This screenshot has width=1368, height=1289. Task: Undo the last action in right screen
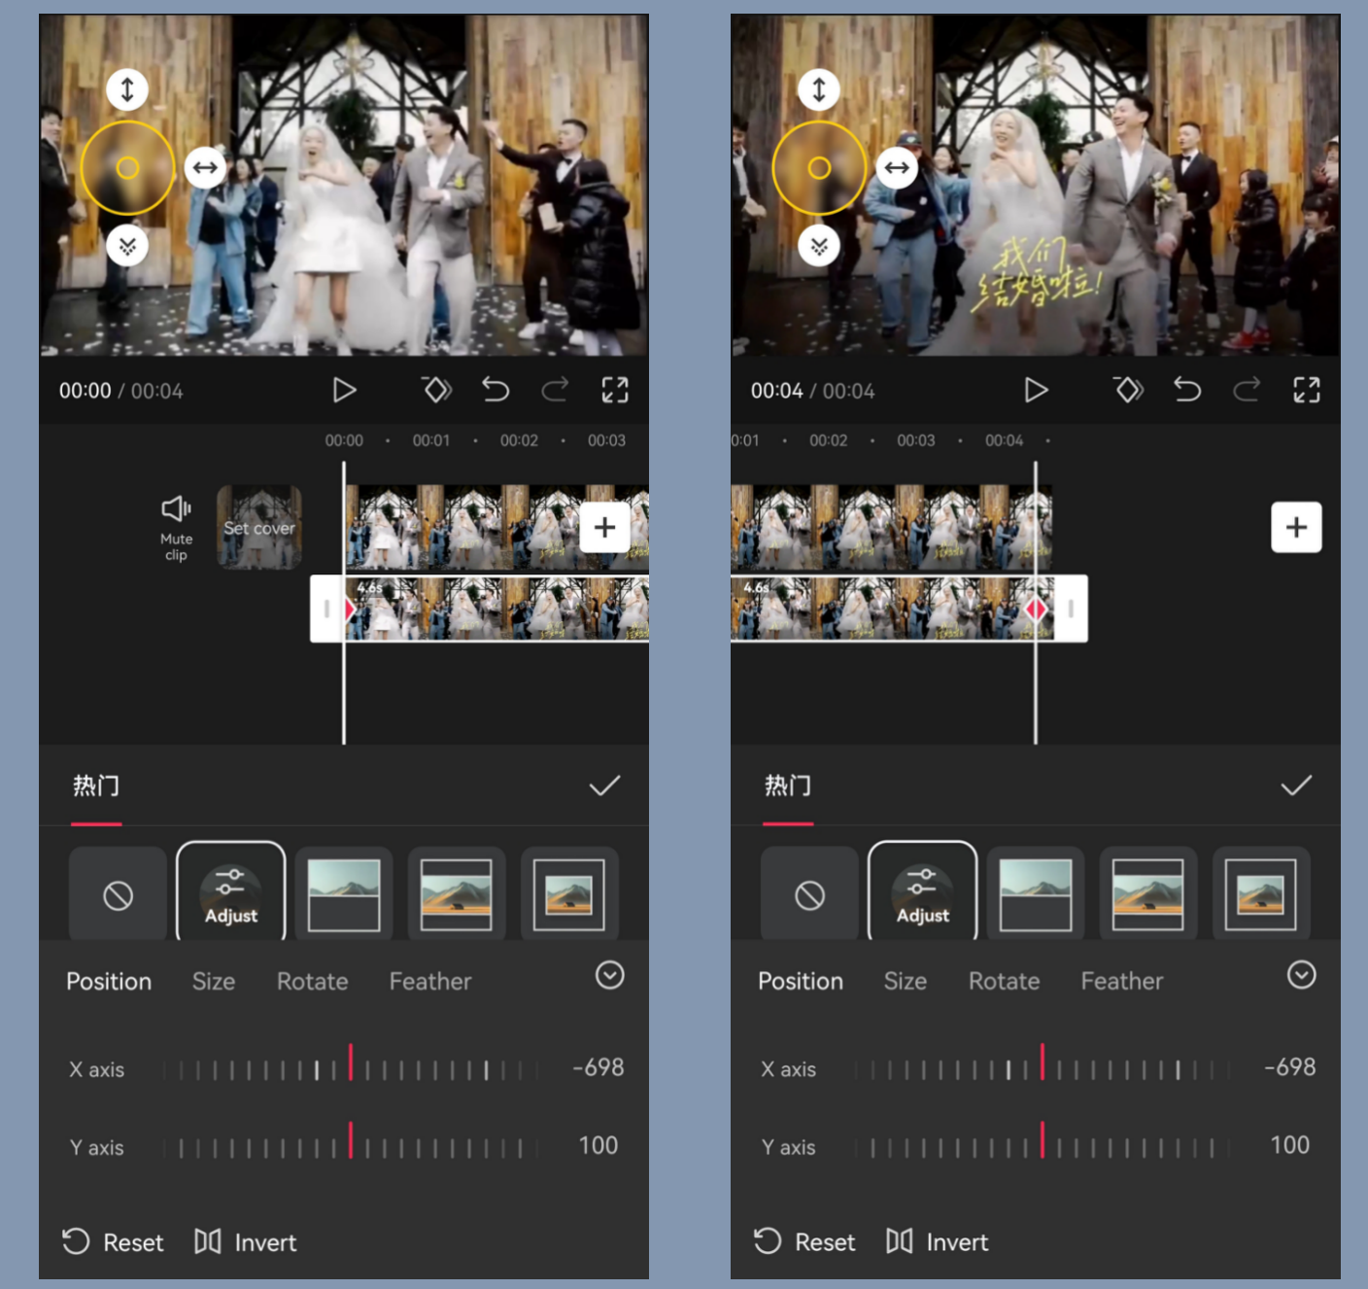tap(1187, 391)
